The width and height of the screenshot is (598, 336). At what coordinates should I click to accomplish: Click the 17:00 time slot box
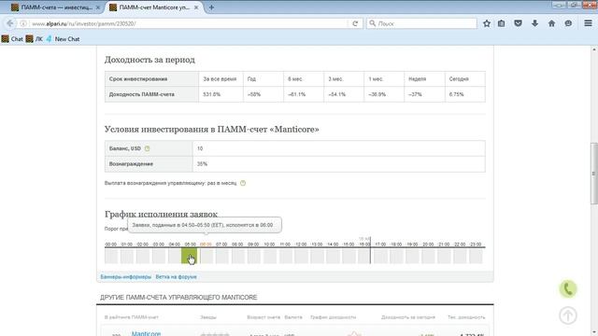380,256
